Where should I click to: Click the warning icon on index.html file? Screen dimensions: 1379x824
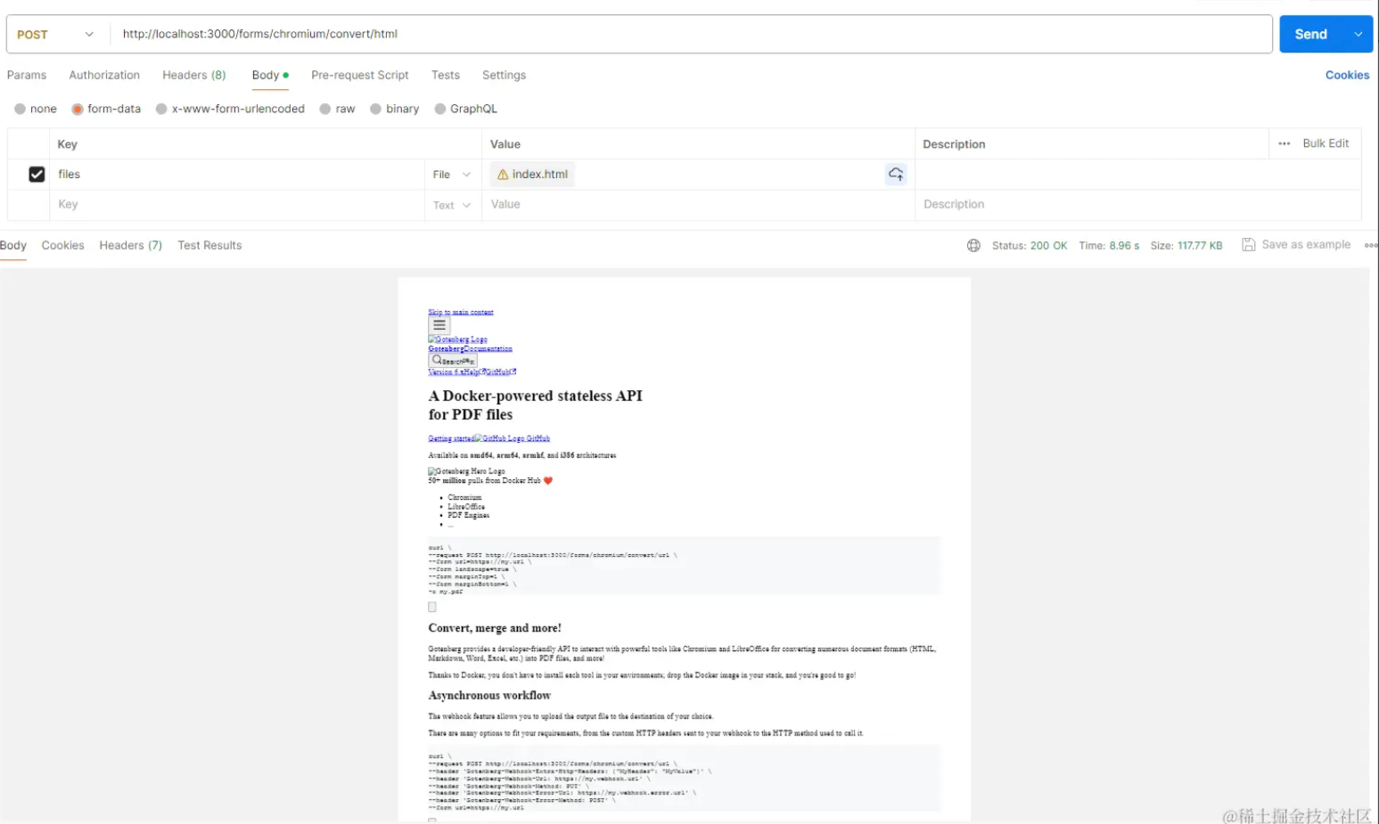pos(502,175)
